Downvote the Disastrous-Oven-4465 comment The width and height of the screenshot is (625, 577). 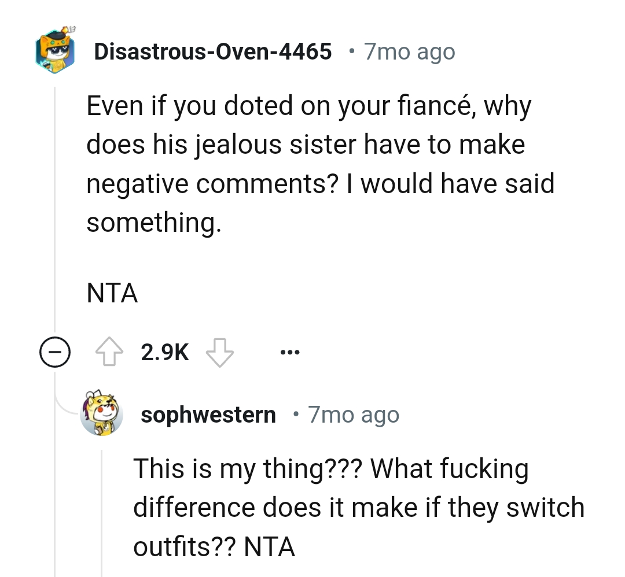pos(220,353)
